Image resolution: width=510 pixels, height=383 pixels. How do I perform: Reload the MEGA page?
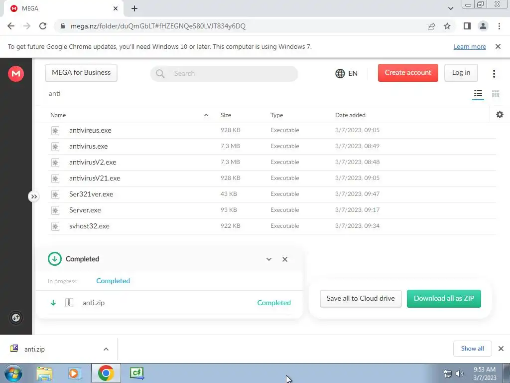click(43, 26)
